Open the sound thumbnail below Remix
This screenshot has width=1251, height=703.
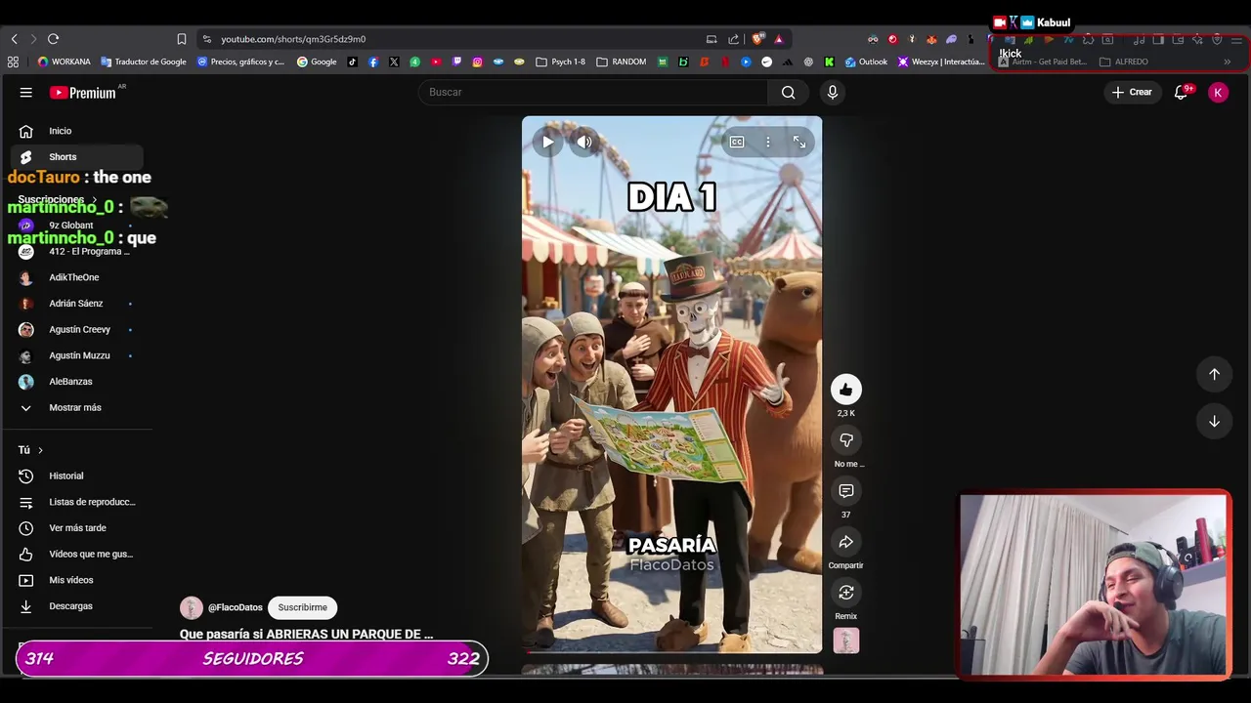click(x=846, y=641)
